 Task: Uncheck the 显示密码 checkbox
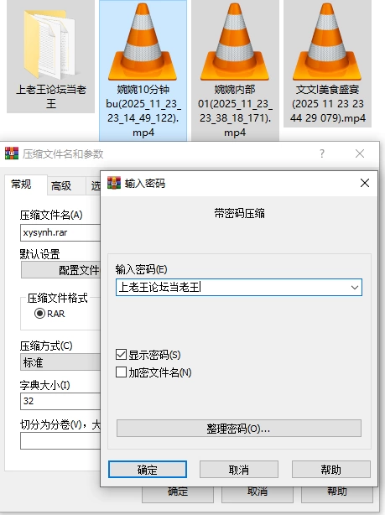click(122, 355)
